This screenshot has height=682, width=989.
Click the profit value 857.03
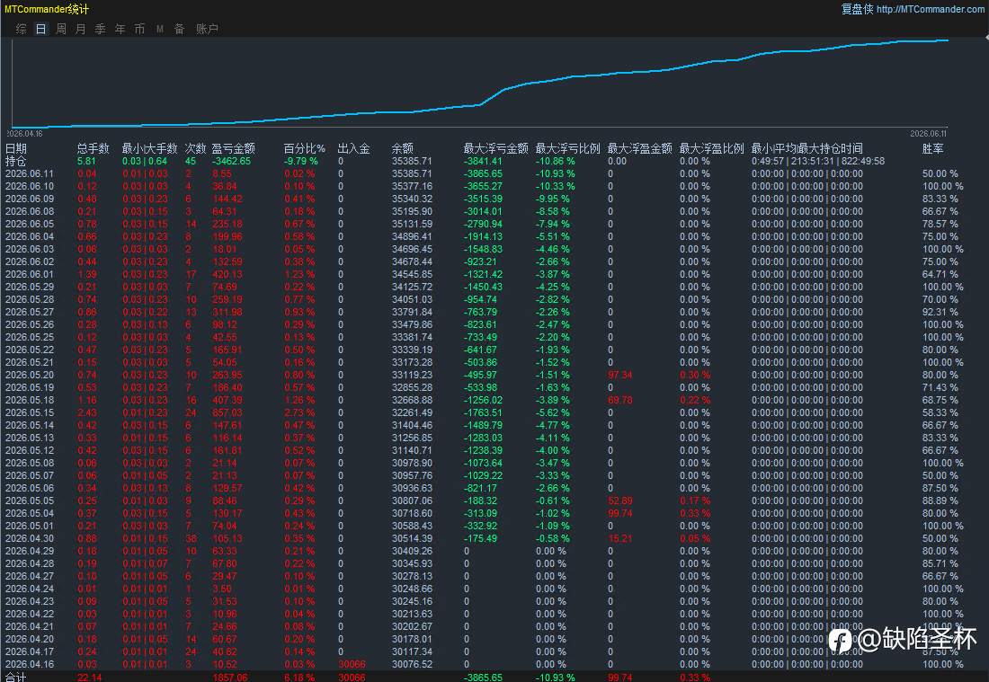(227, 412)
